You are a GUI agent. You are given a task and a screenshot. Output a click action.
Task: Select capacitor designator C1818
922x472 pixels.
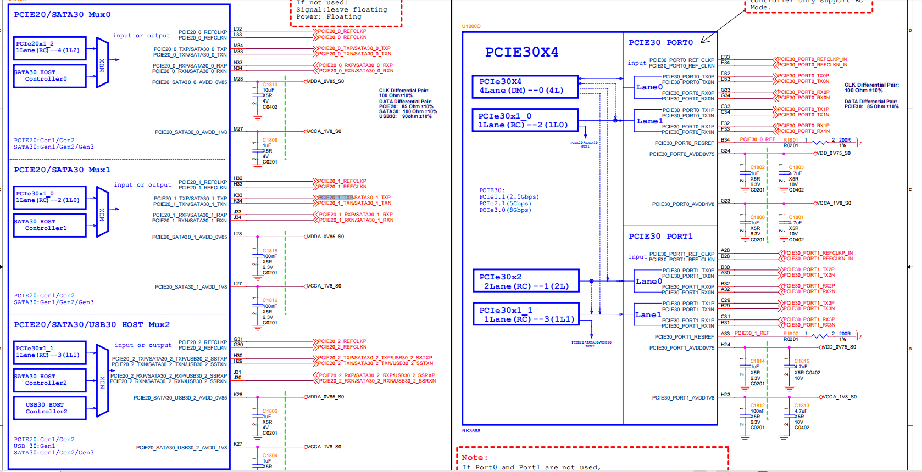tap(270, 251)
